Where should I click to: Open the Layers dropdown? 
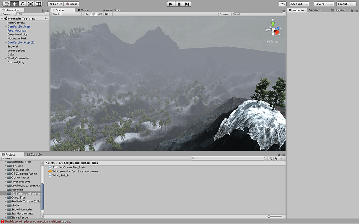pyautogui.click(x=324, y=4)
